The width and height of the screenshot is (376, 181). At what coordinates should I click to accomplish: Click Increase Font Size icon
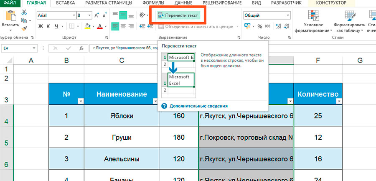point(97,15)
